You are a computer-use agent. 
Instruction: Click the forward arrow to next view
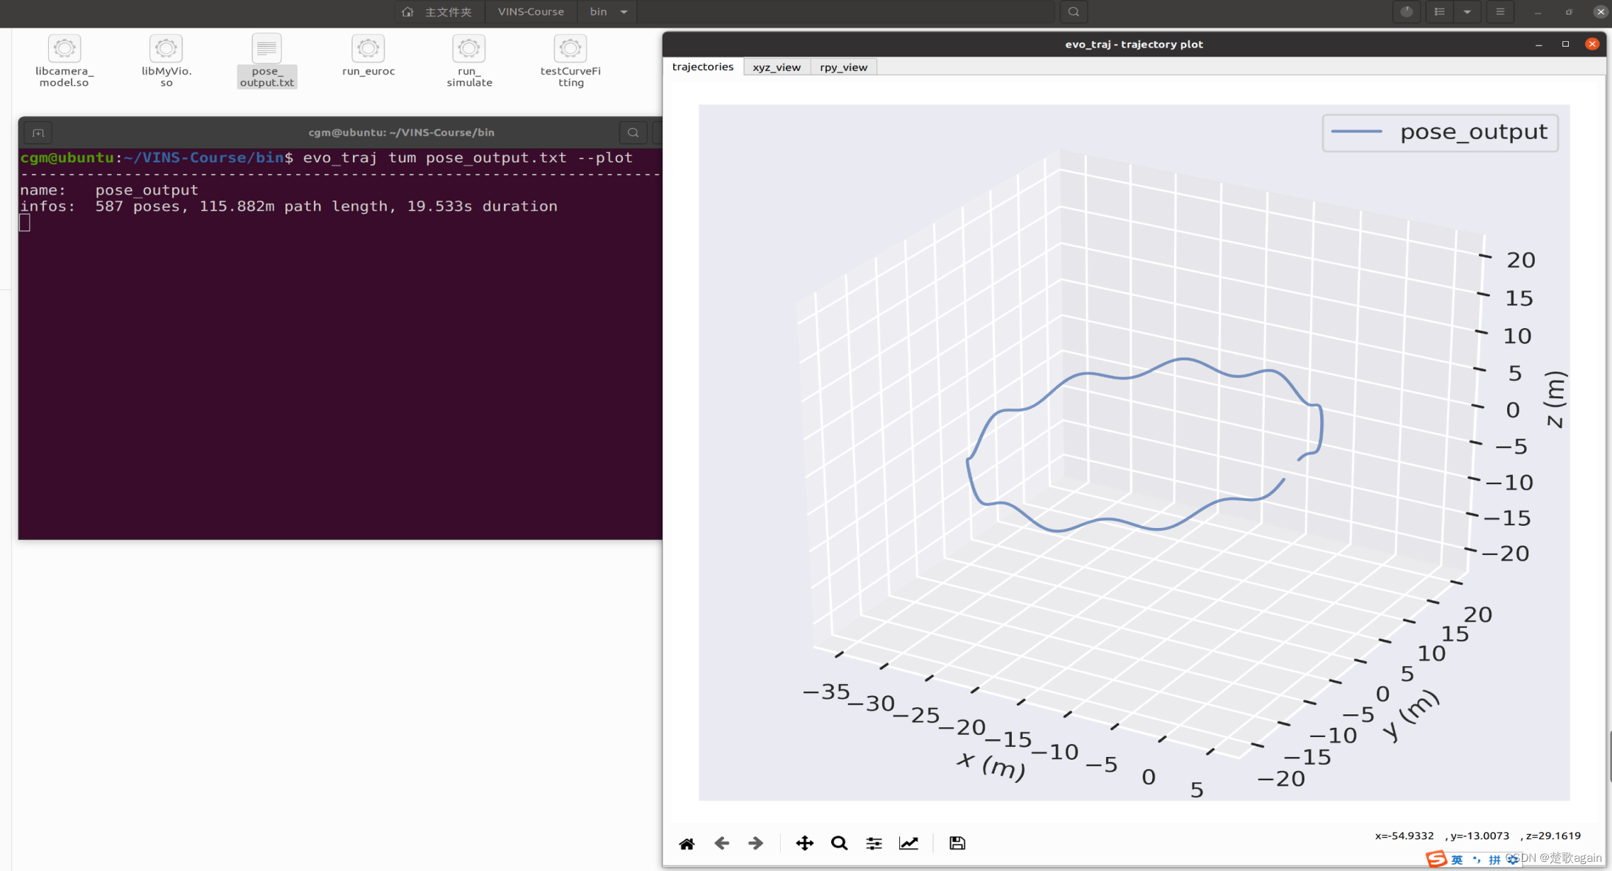(x=755, y=843)
